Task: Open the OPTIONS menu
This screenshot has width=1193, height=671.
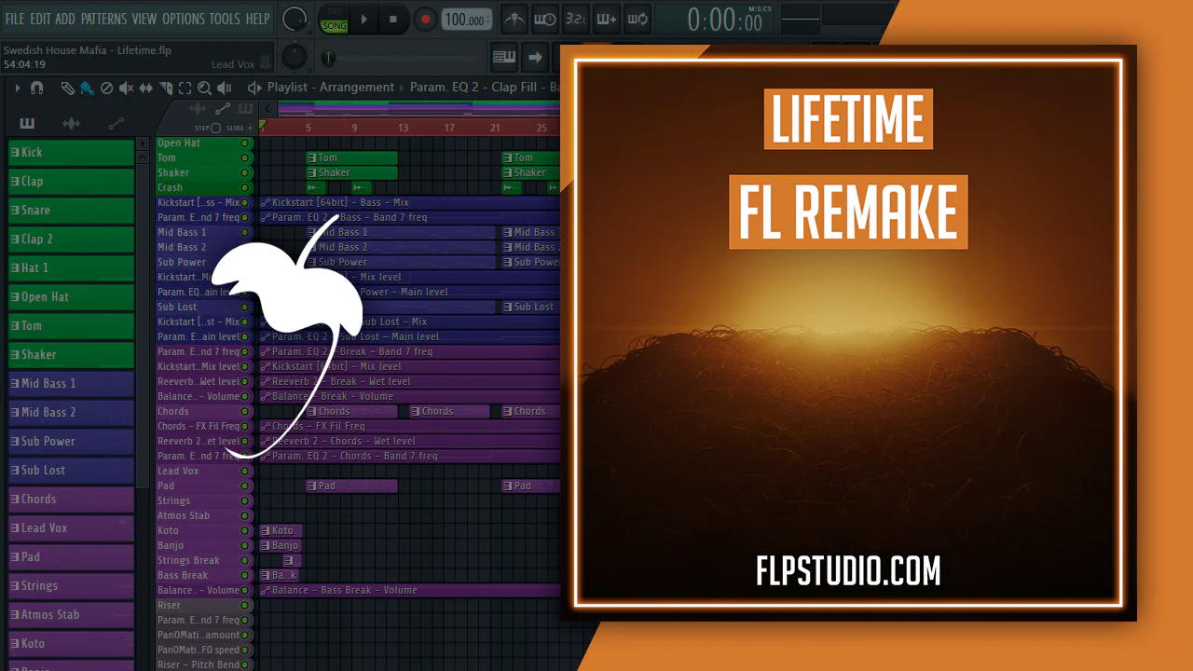Action: [x=184, y=19]
